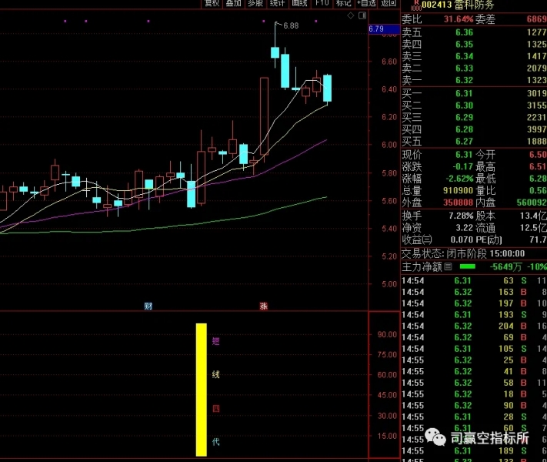Select the 买五 6.27 bid row
This screenshot has height=462, width=547.
[474, 141]
